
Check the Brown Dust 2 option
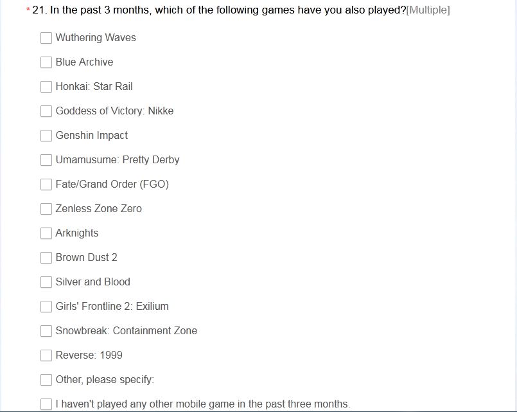[x=46, y=258]
